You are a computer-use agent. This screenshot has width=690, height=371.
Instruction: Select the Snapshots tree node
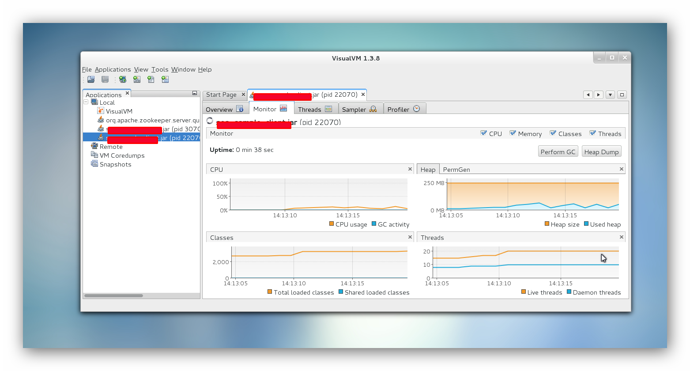(115, 164)
